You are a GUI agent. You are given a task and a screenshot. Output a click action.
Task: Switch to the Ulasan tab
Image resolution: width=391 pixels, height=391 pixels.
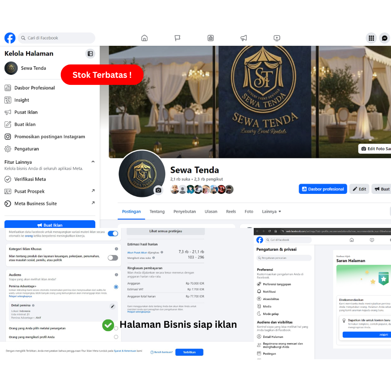pyautogui.click(x=211, y=211)
